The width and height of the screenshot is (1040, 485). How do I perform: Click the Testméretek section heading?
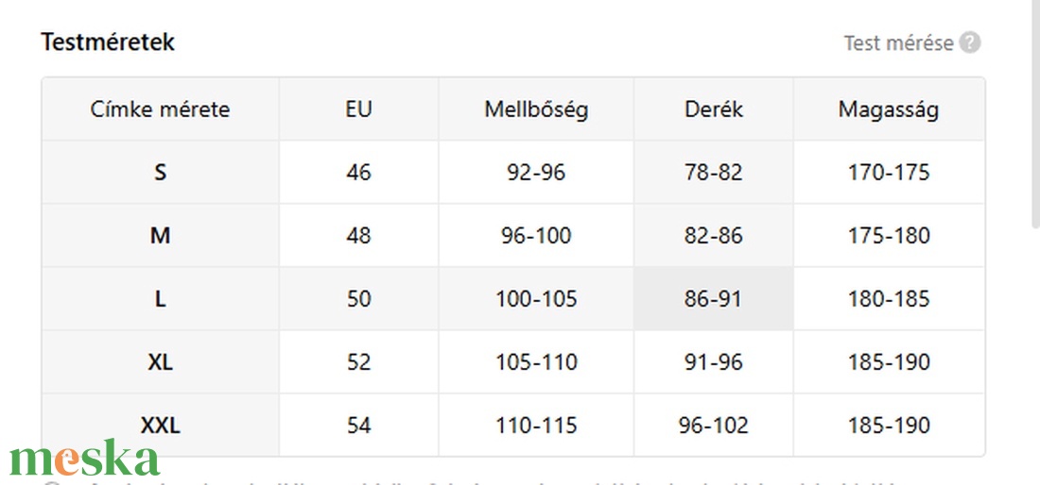108,42
